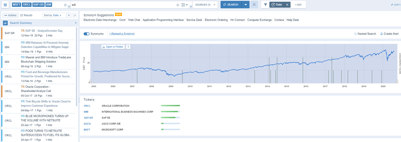Run the Search button
This screenshot has width=401, height=142.
(x=231, y=5)
